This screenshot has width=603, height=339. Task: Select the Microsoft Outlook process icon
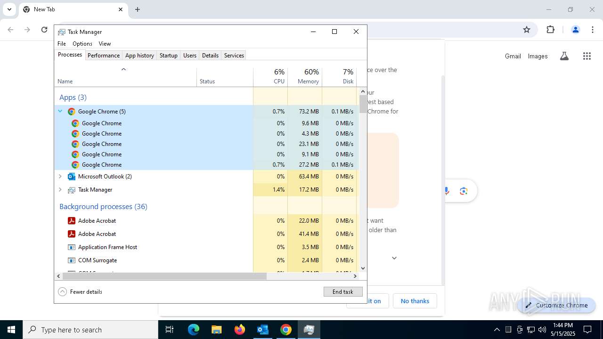point(72,177)
